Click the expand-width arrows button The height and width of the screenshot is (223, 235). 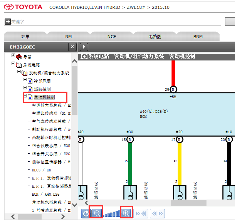point(157,213)
